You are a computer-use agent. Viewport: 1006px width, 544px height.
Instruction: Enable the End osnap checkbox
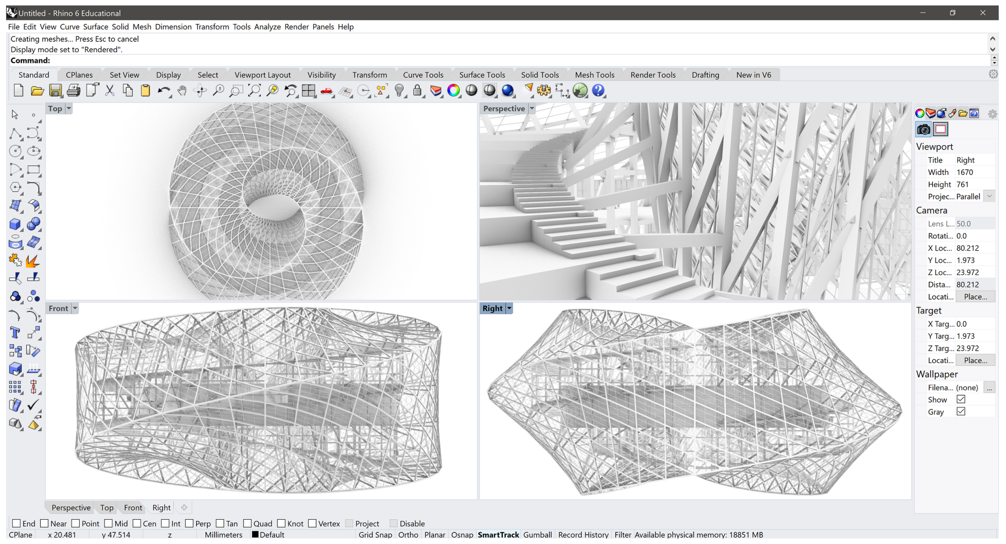(x=16, y=523)
